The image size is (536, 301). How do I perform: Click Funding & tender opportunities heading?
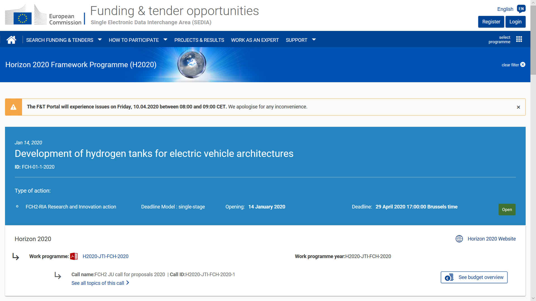pyautogui.click(x=174, y=11)
